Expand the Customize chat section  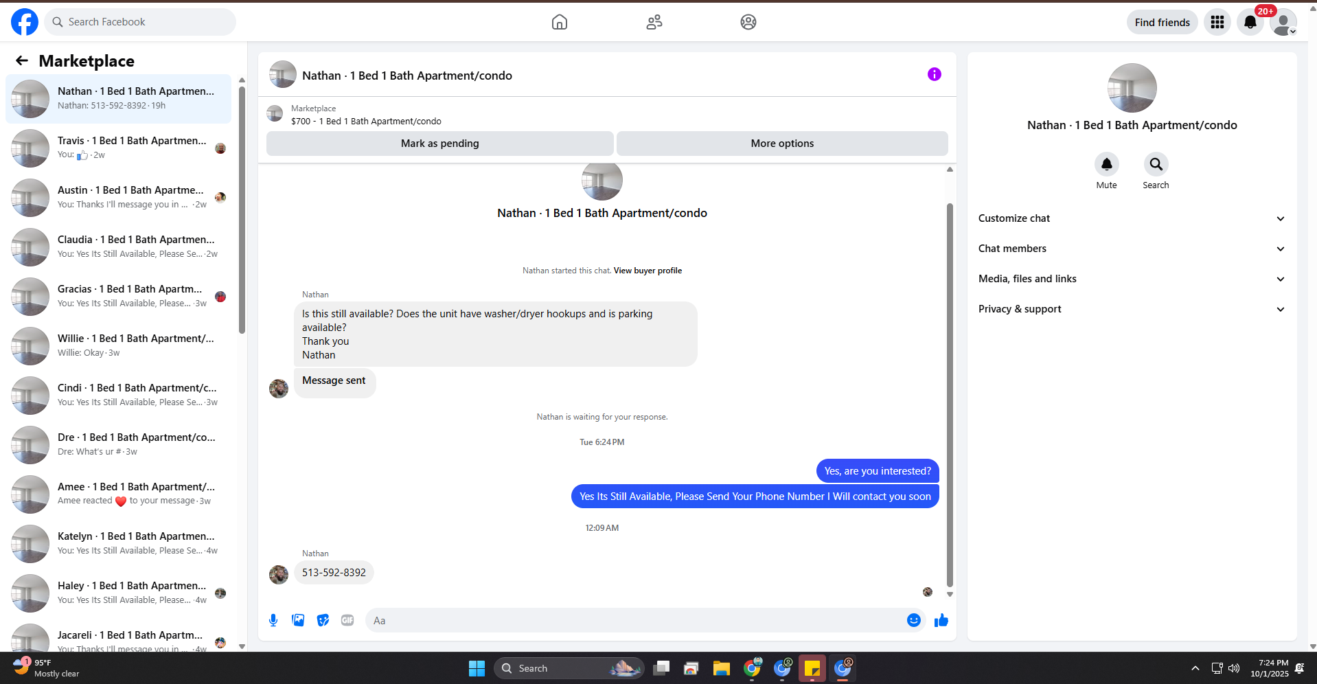(x=1132, y=218)
